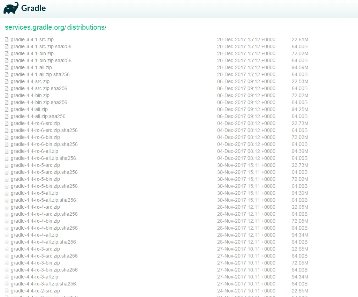Image resolution: width=358 pixels, height=297 pixels.
Task: Click file icon beside gradle-4.4-rc-6-all.zip.sha256
Action: tap(7, 158)
